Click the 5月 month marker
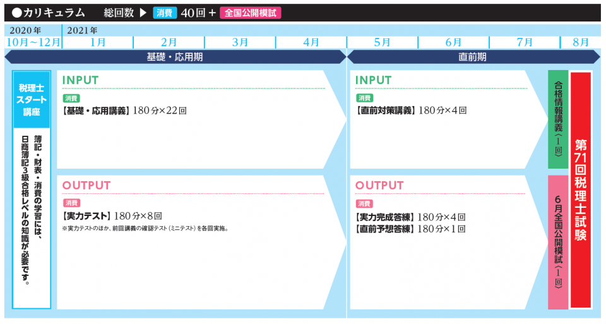Viewport: 606px width, 324px height. click(382, 42)
